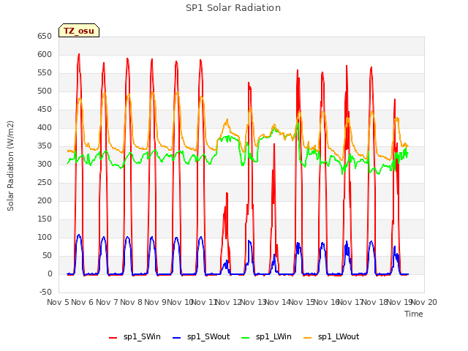Click the 400 y-axis tick label

click(x=45, y=127)
